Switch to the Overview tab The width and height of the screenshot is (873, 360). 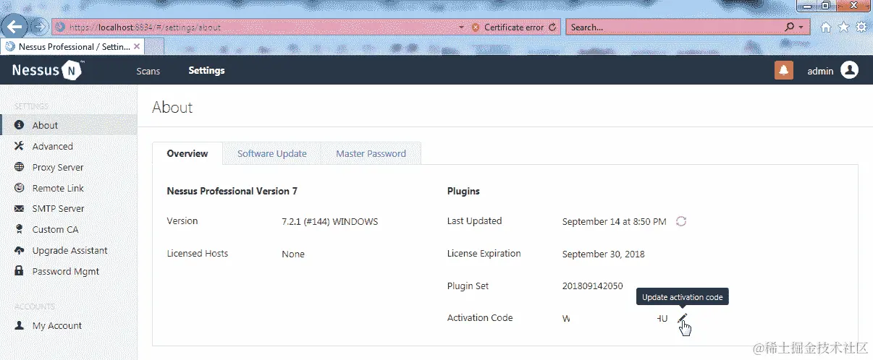click(187, 153)
